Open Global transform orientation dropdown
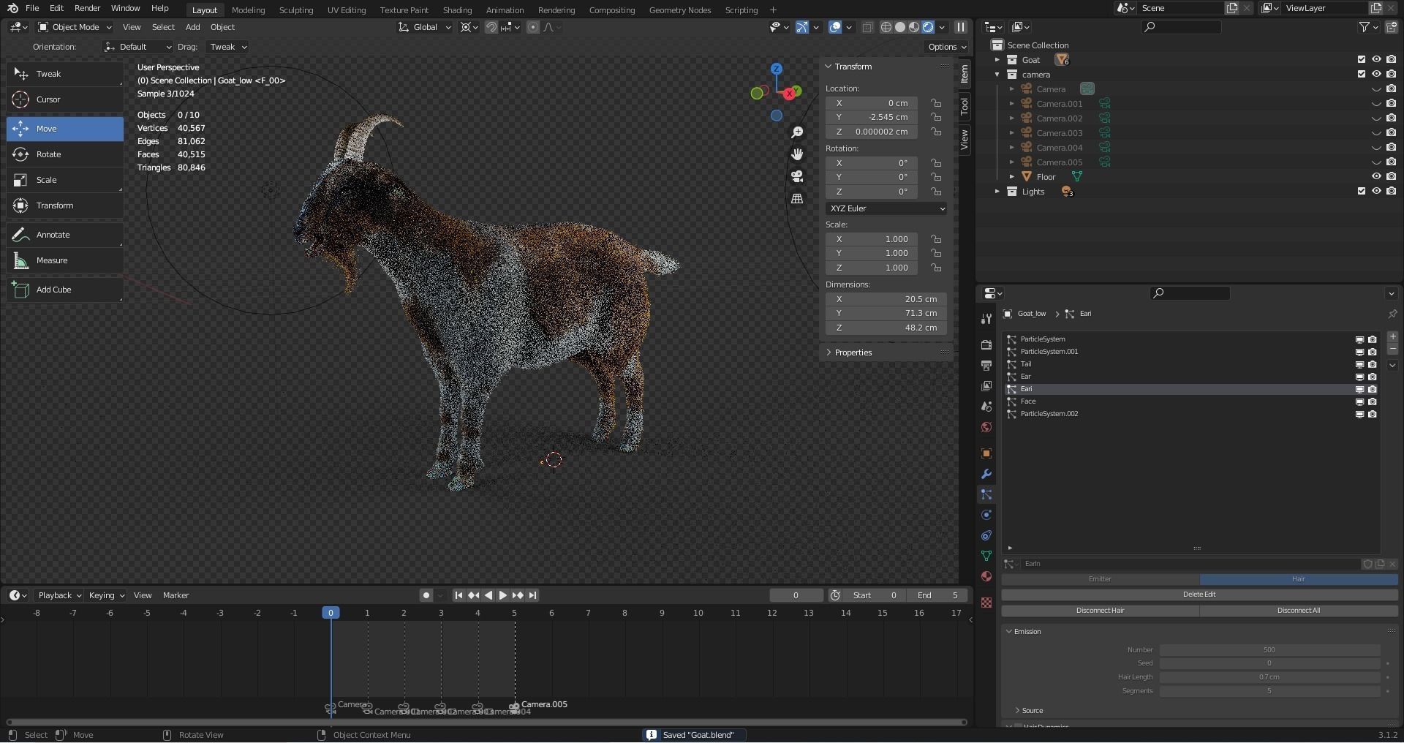The height and width of the screenshot is (743, 1404). click(x=425, y=27)
